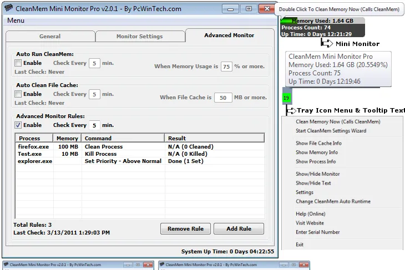Close the bottom-left CleanMem window
405x270 pixels.
pyautogui.click(x=148, y=264)
